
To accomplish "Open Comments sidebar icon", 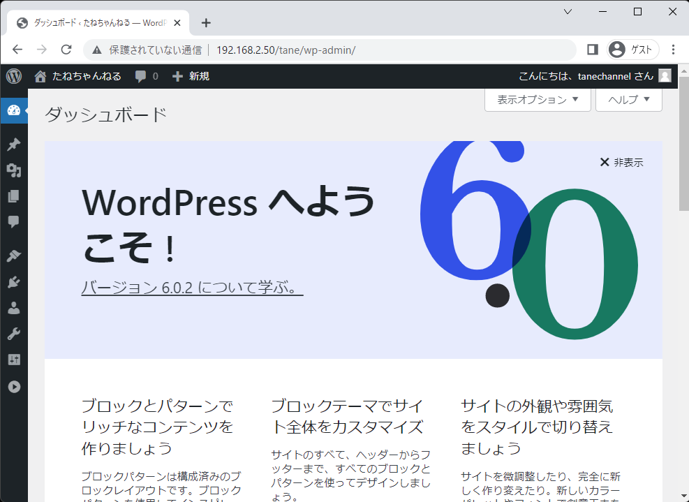I will point(14,221).
